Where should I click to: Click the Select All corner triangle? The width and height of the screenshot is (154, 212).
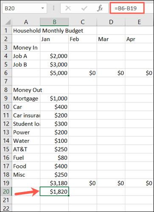(6, 22)
